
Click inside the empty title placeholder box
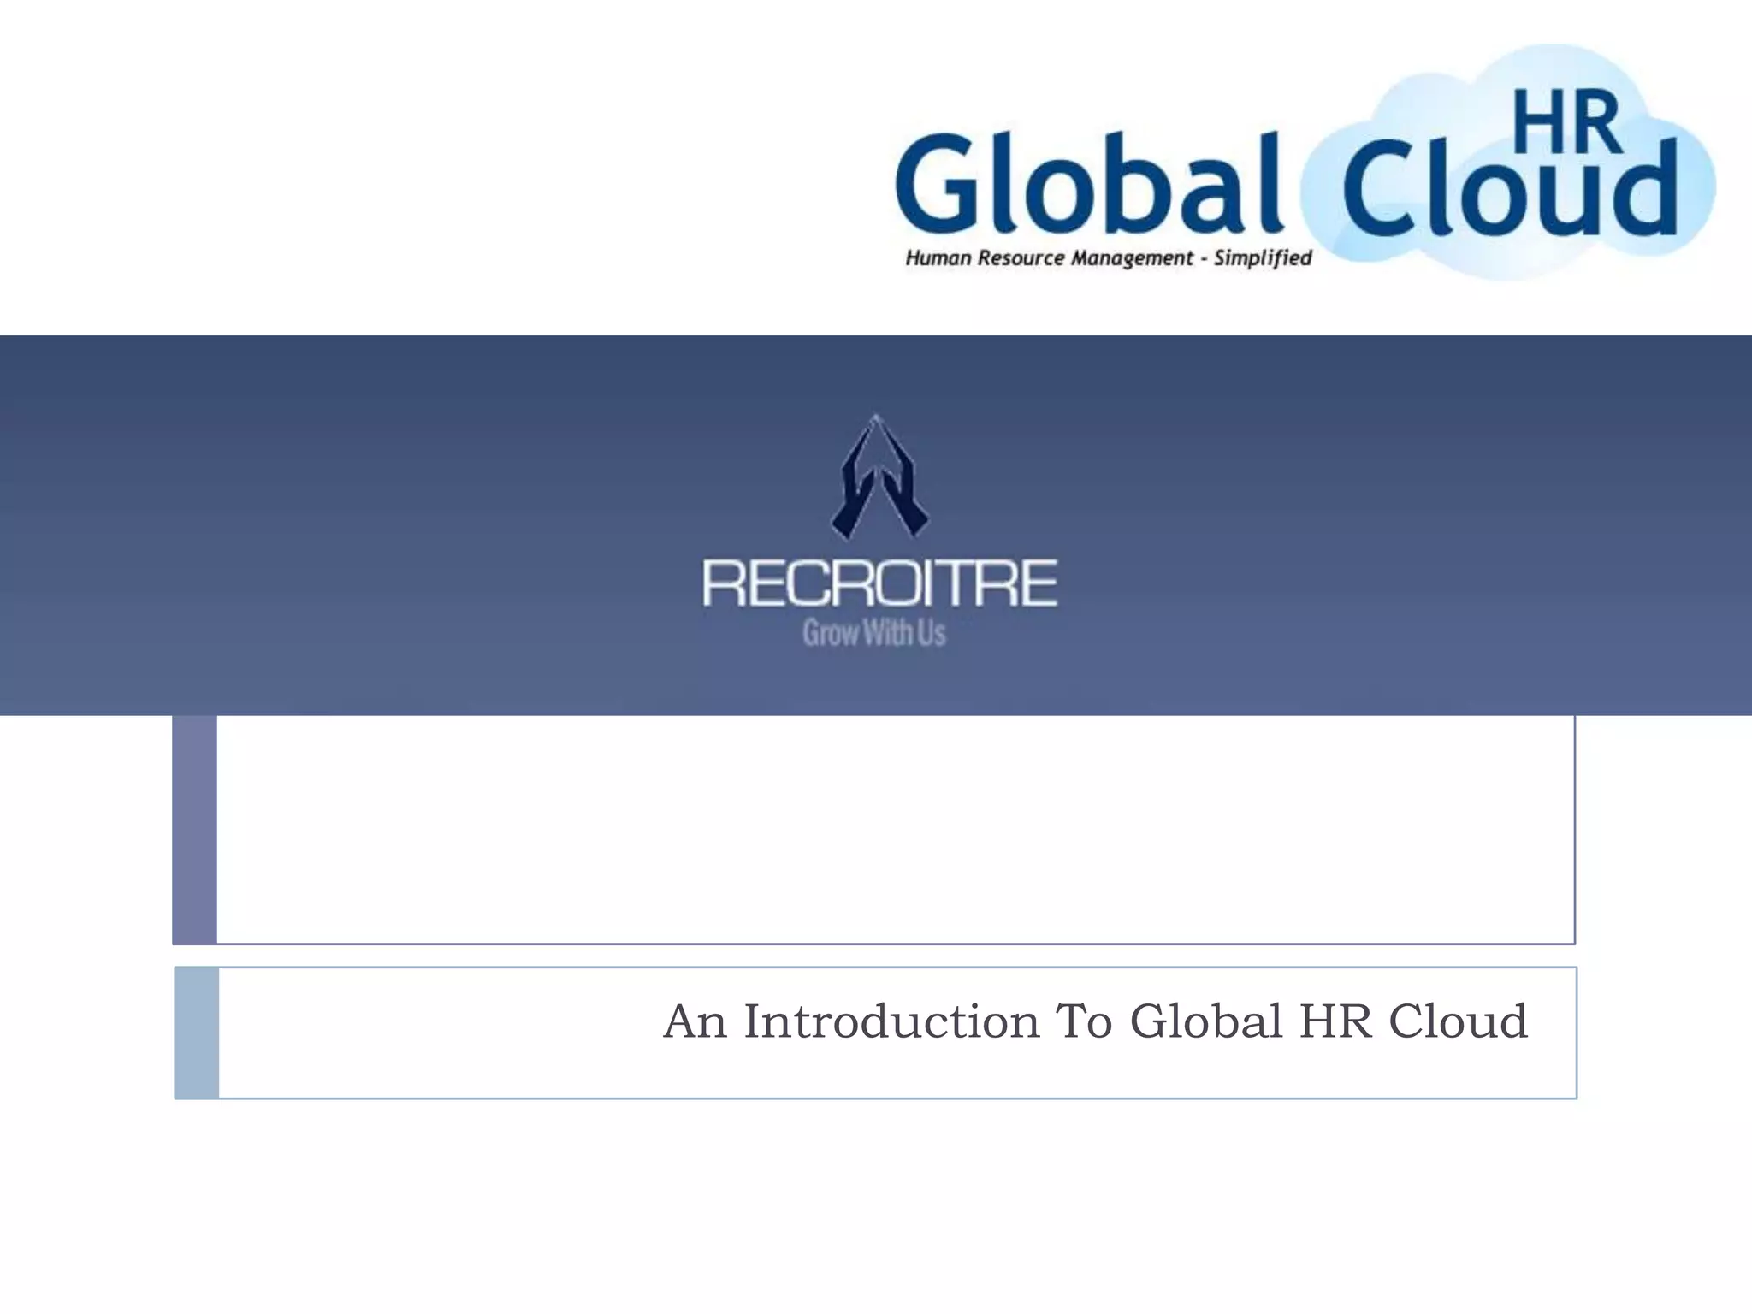coord(894,828)
